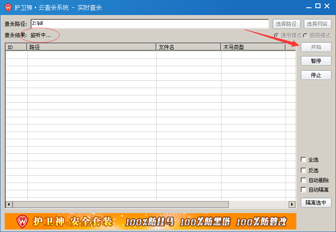Sort by the 路径 column header
The height and width of the screenshot is (232, 336).
pyautogui.click(x=91, y=47)
